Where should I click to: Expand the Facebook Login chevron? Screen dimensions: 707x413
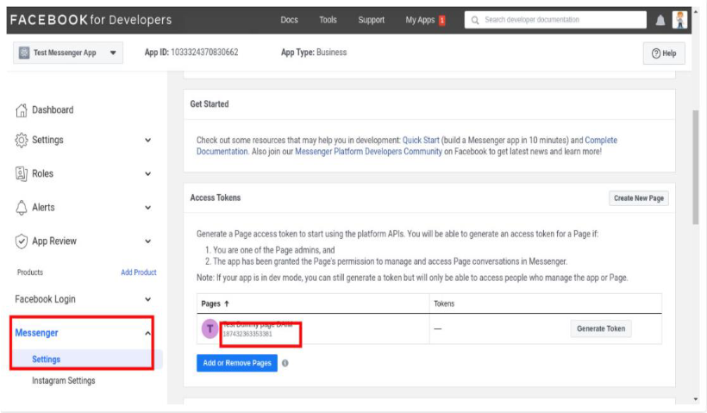point(148,299)
